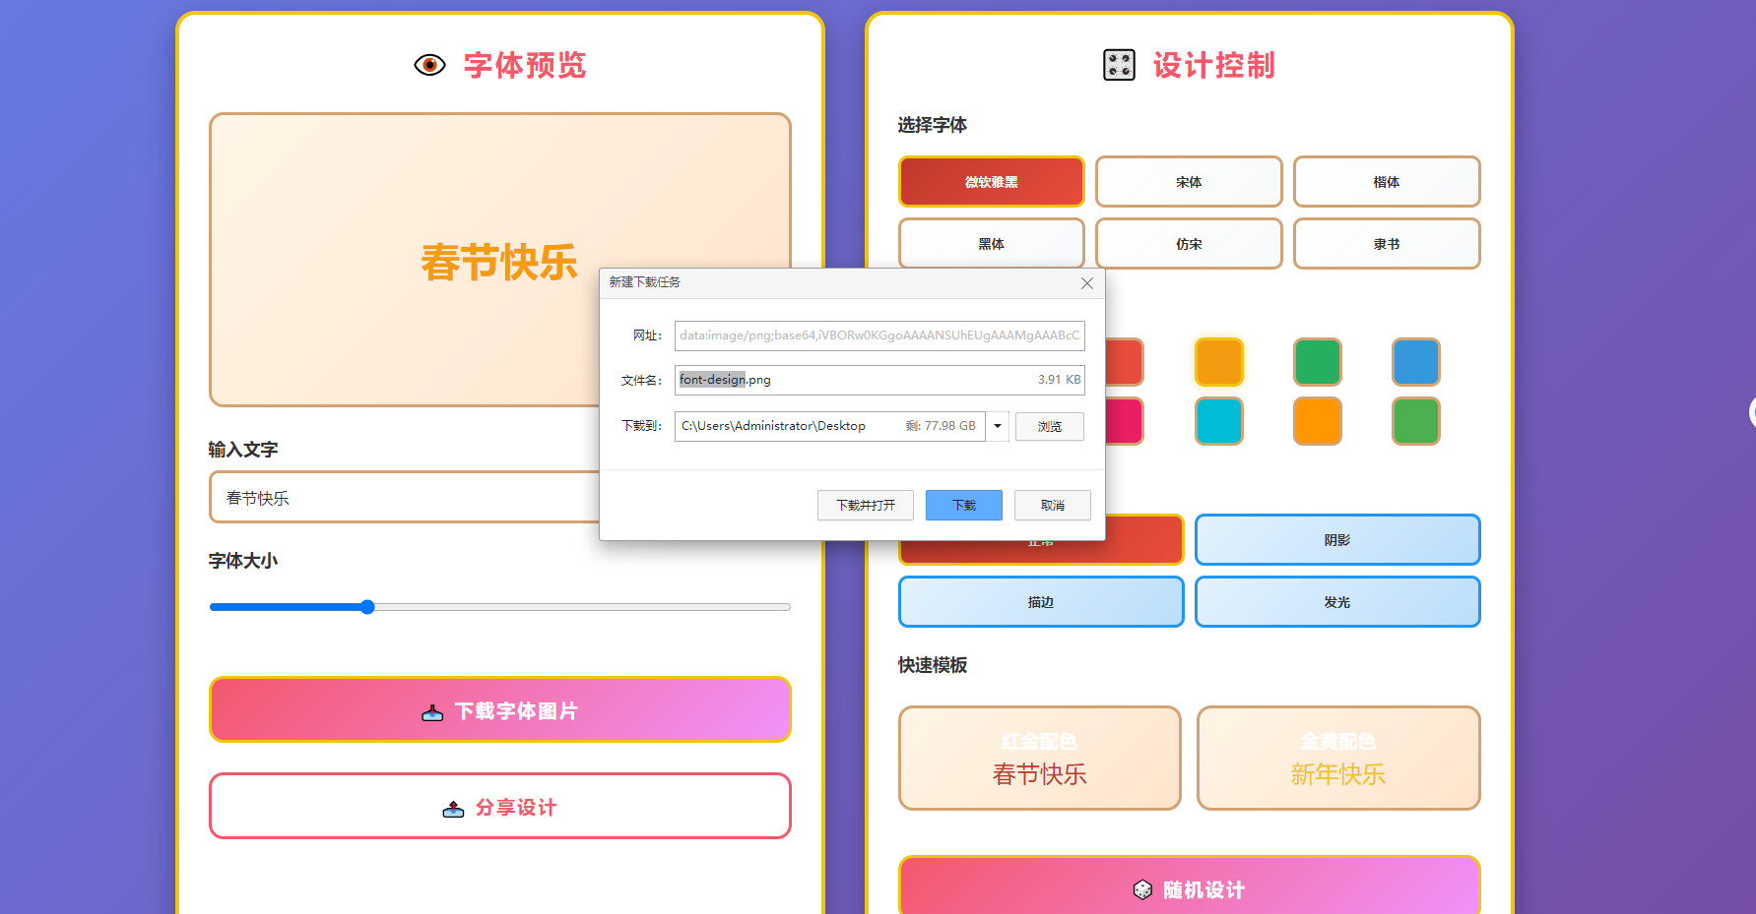1756x914 pixels.
Task: Click the 浏览 browse button
Action: click(x=1049, y=426)
